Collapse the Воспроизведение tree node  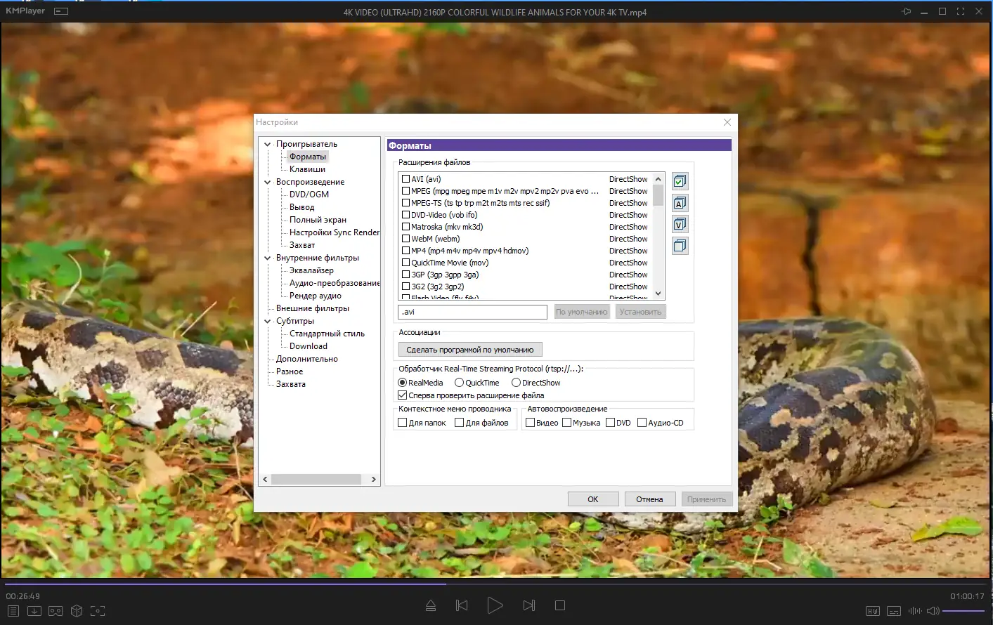tap(267, 182)
